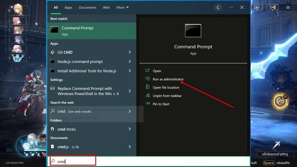Screen dimensions: 297x167
Task: Choose Unpin from taskbar
Action: [167, 96]
